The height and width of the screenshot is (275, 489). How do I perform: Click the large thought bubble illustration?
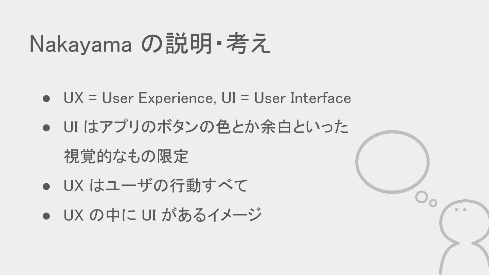(392, 162)
